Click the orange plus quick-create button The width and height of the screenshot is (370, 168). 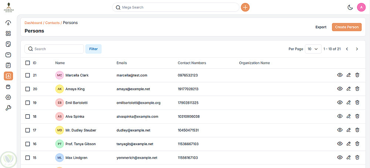coord(245,7)
